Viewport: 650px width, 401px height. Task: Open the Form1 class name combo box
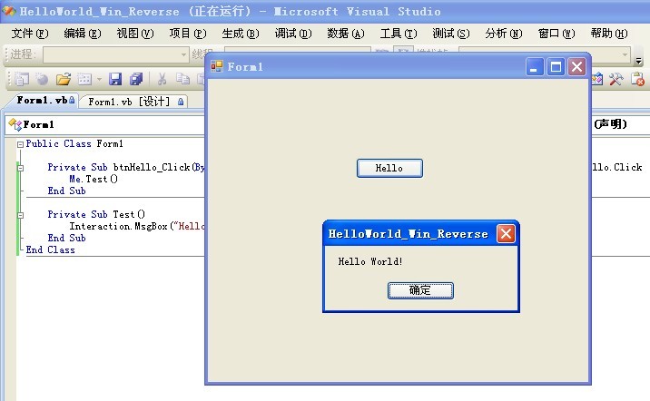point(105,124)
